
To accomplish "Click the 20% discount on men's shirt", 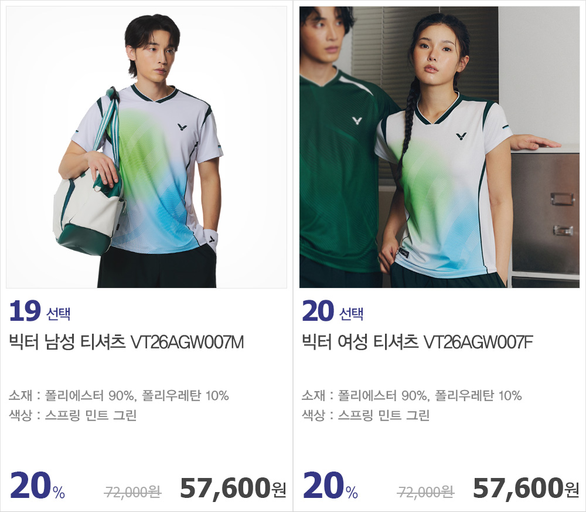I will pos(38,486).
